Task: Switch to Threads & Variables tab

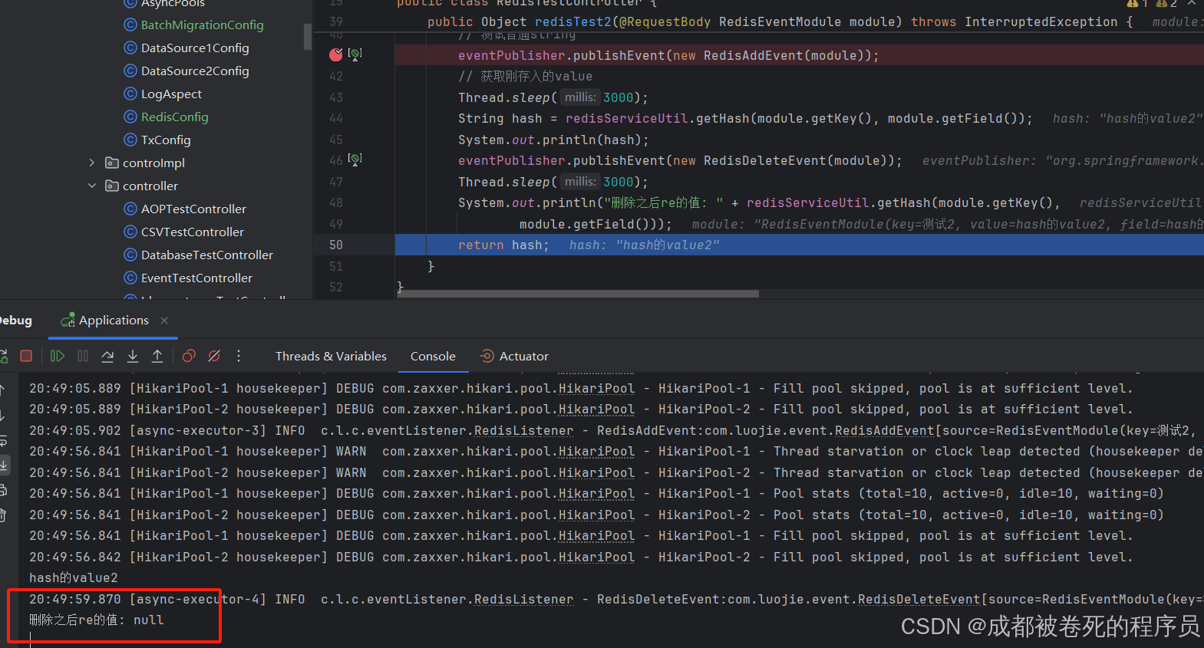Action: pos(331,356)
